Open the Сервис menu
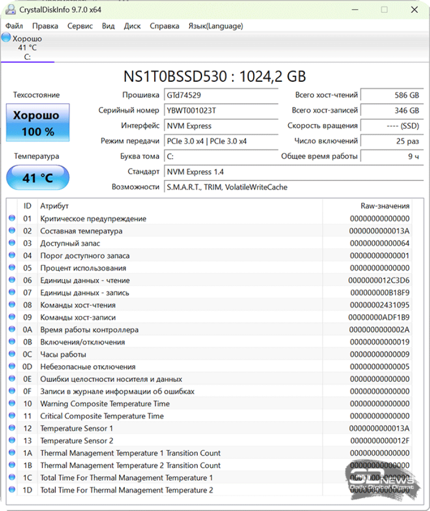This screenshot has height=511, width=430. tap(80, 26)
